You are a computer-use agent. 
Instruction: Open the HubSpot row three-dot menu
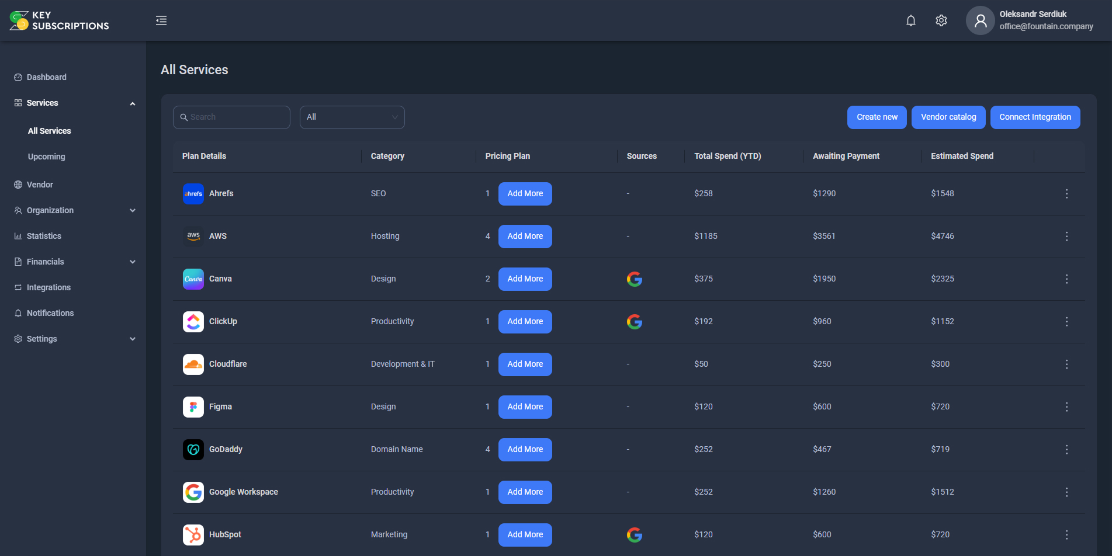tap(1067, 535)
